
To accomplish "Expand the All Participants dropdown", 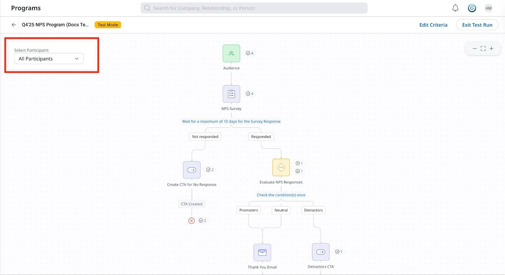I will click(49, 59).
